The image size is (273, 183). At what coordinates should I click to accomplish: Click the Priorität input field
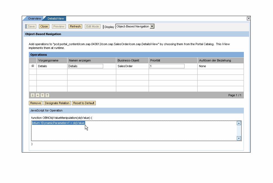(x=167, y=66)
